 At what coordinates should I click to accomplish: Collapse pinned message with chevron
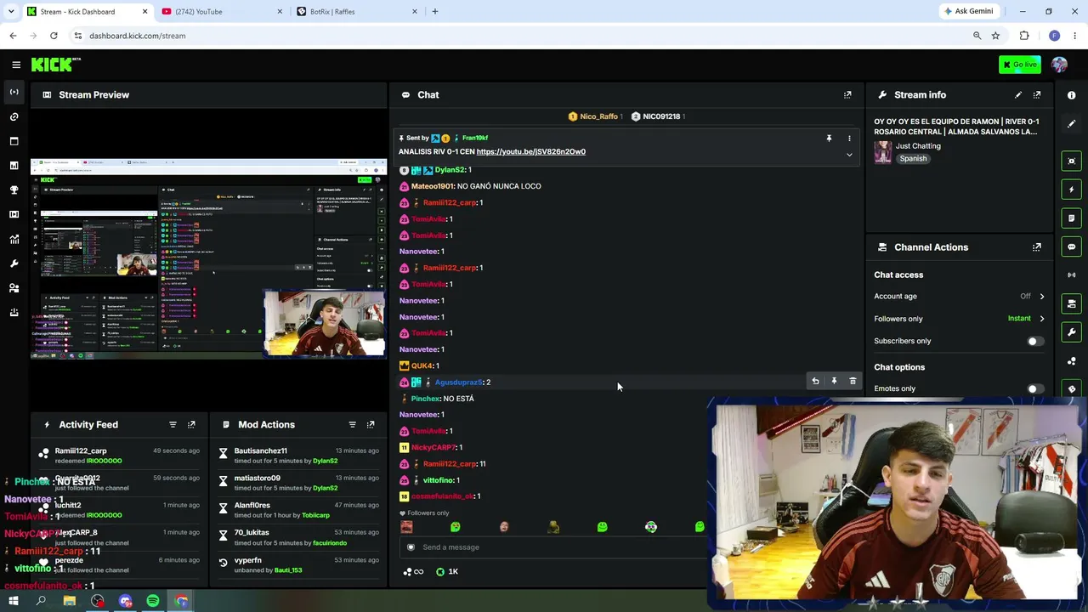pyautogui.click(x=849, y=155)
